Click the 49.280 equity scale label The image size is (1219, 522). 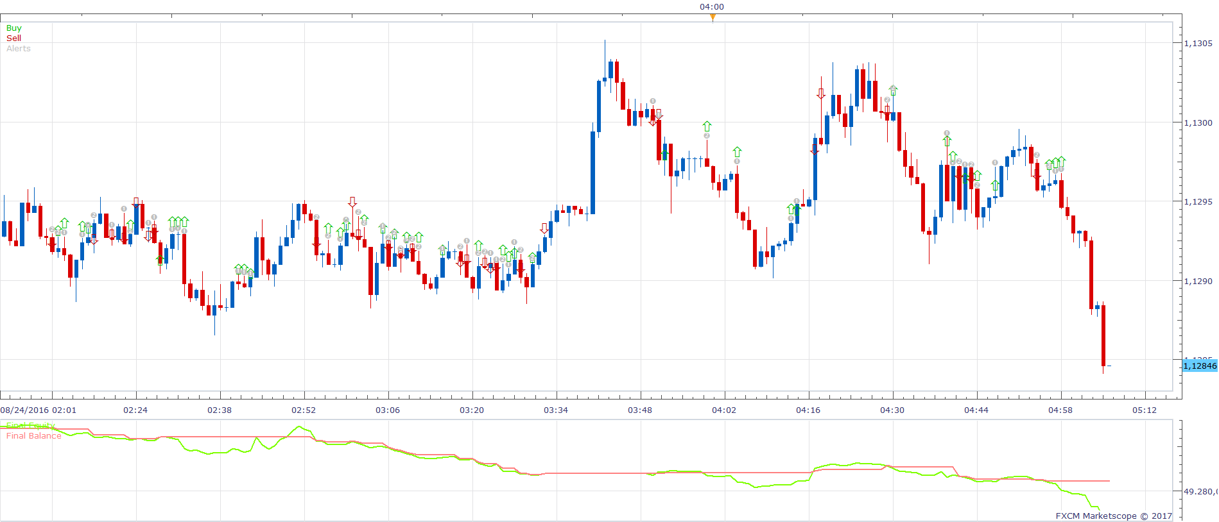[x=1199, y=492]
